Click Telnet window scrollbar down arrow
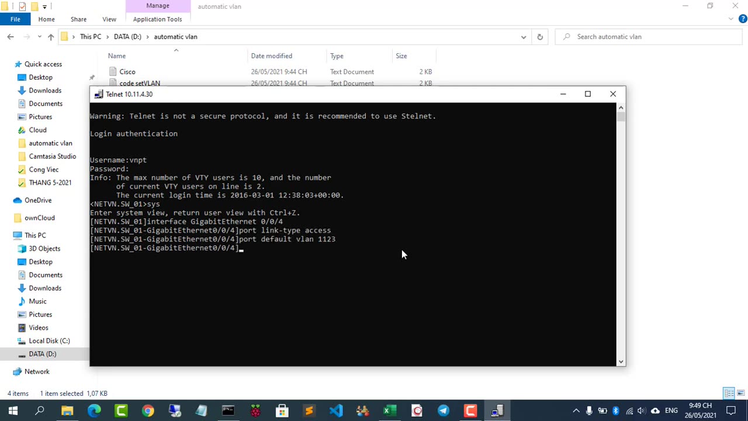 pyautogui.click(x=621, y=362)
